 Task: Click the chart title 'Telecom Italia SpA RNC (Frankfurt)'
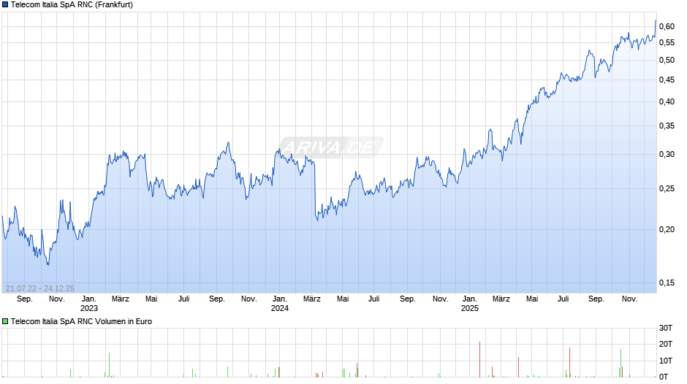[72, 5]
